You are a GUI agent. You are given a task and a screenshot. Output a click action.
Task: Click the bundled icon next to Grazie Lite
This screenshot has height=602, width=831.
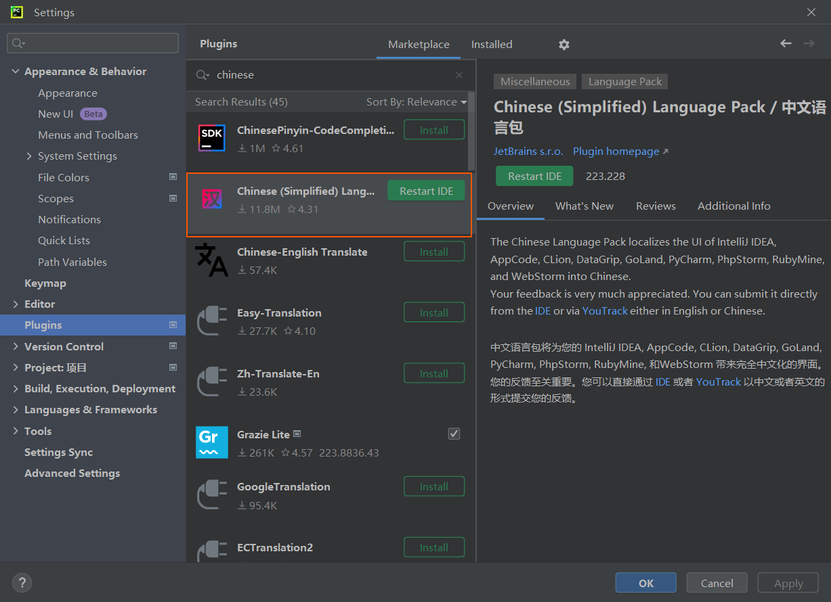(297, 434)
